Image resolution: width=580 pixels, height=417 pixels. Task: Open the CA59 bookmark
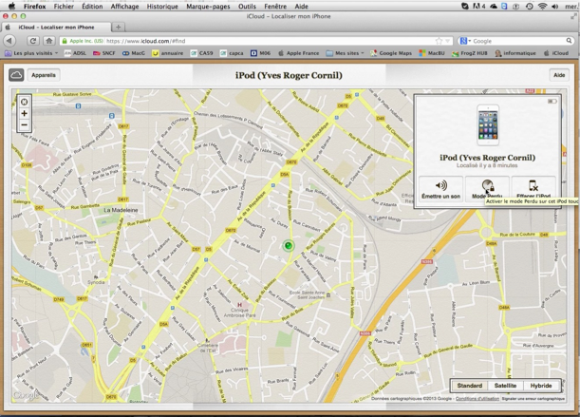(201, 53)
